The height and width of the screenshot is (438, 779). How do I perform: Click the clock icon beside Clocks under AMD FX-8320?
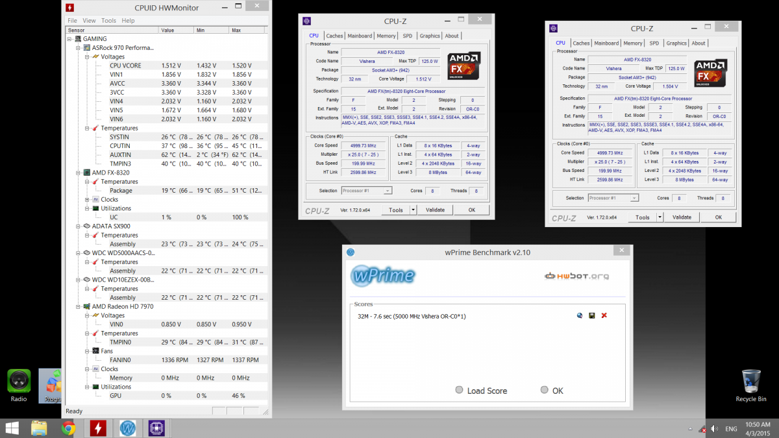(x=95, y=200)
